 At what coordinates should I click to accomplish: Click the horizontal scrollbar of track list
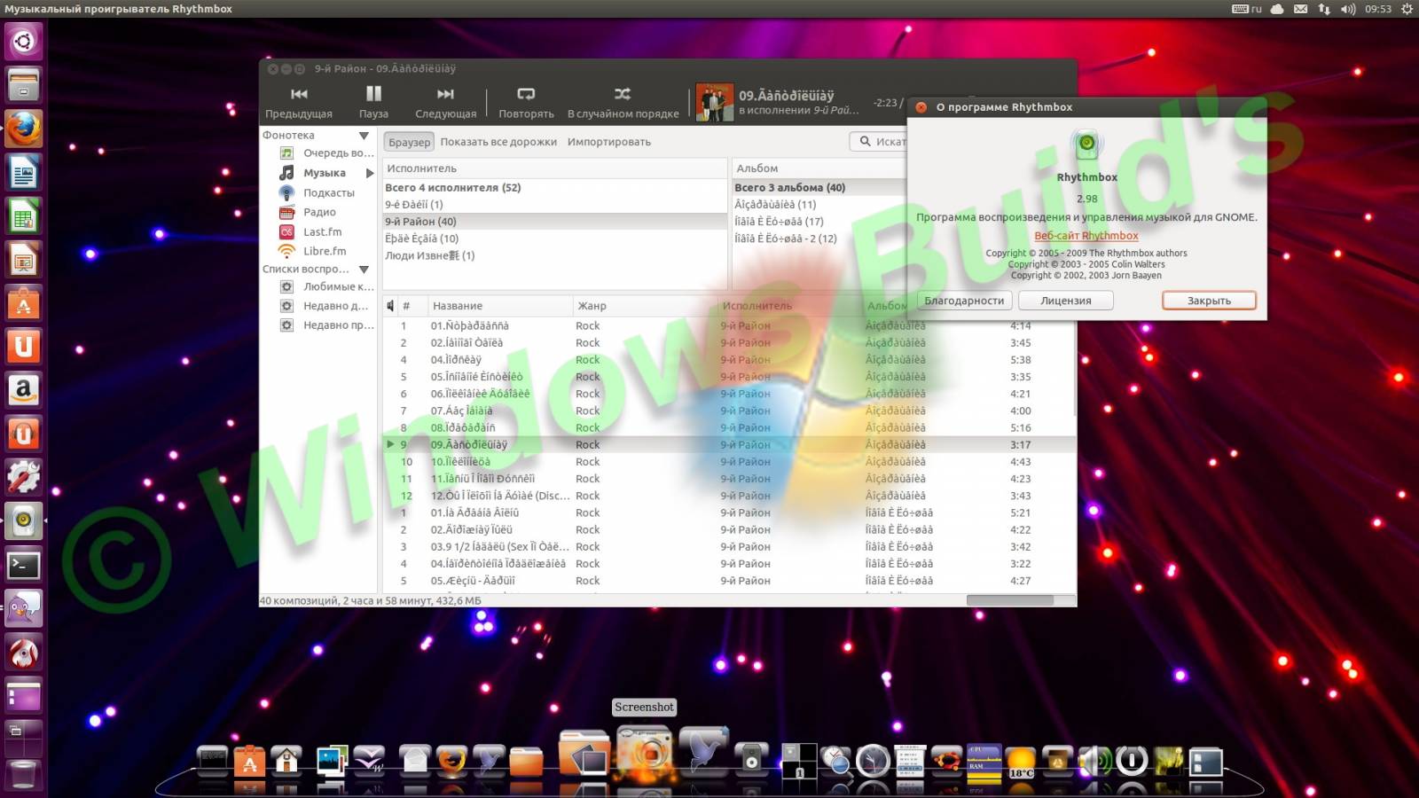pos(1009,600)
